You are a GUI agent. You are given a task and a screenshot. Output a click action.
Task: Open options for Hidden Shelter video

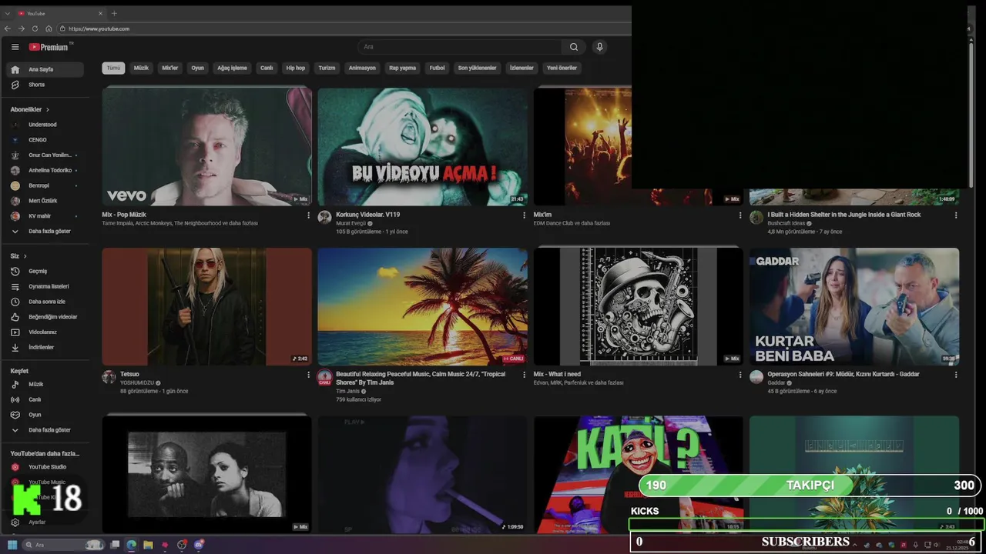(956, 215)
